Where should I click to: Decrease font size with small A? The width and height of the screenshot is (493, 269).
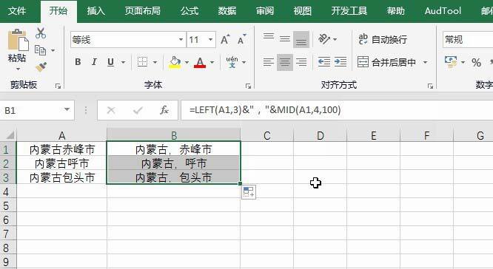point(241,40)
